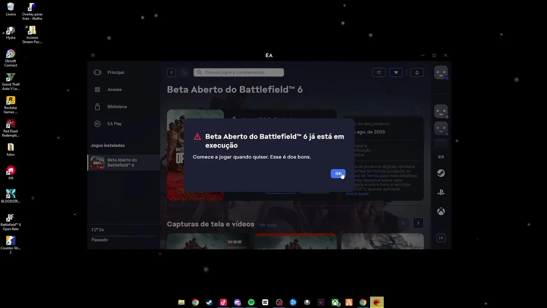Image resolution: width=547 pixels, height=308 pixels.
Task: Open Discord from the taskbar
Action: (237, 302)
